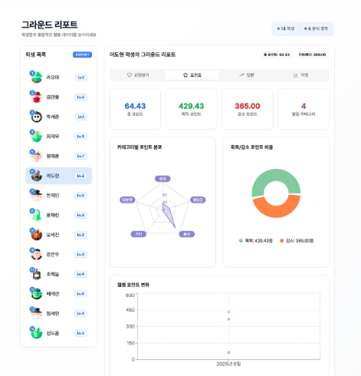Click the blue REPORT badge
Image resolution: width=361 pixels, height=376 pixels.
click(82, 54)
